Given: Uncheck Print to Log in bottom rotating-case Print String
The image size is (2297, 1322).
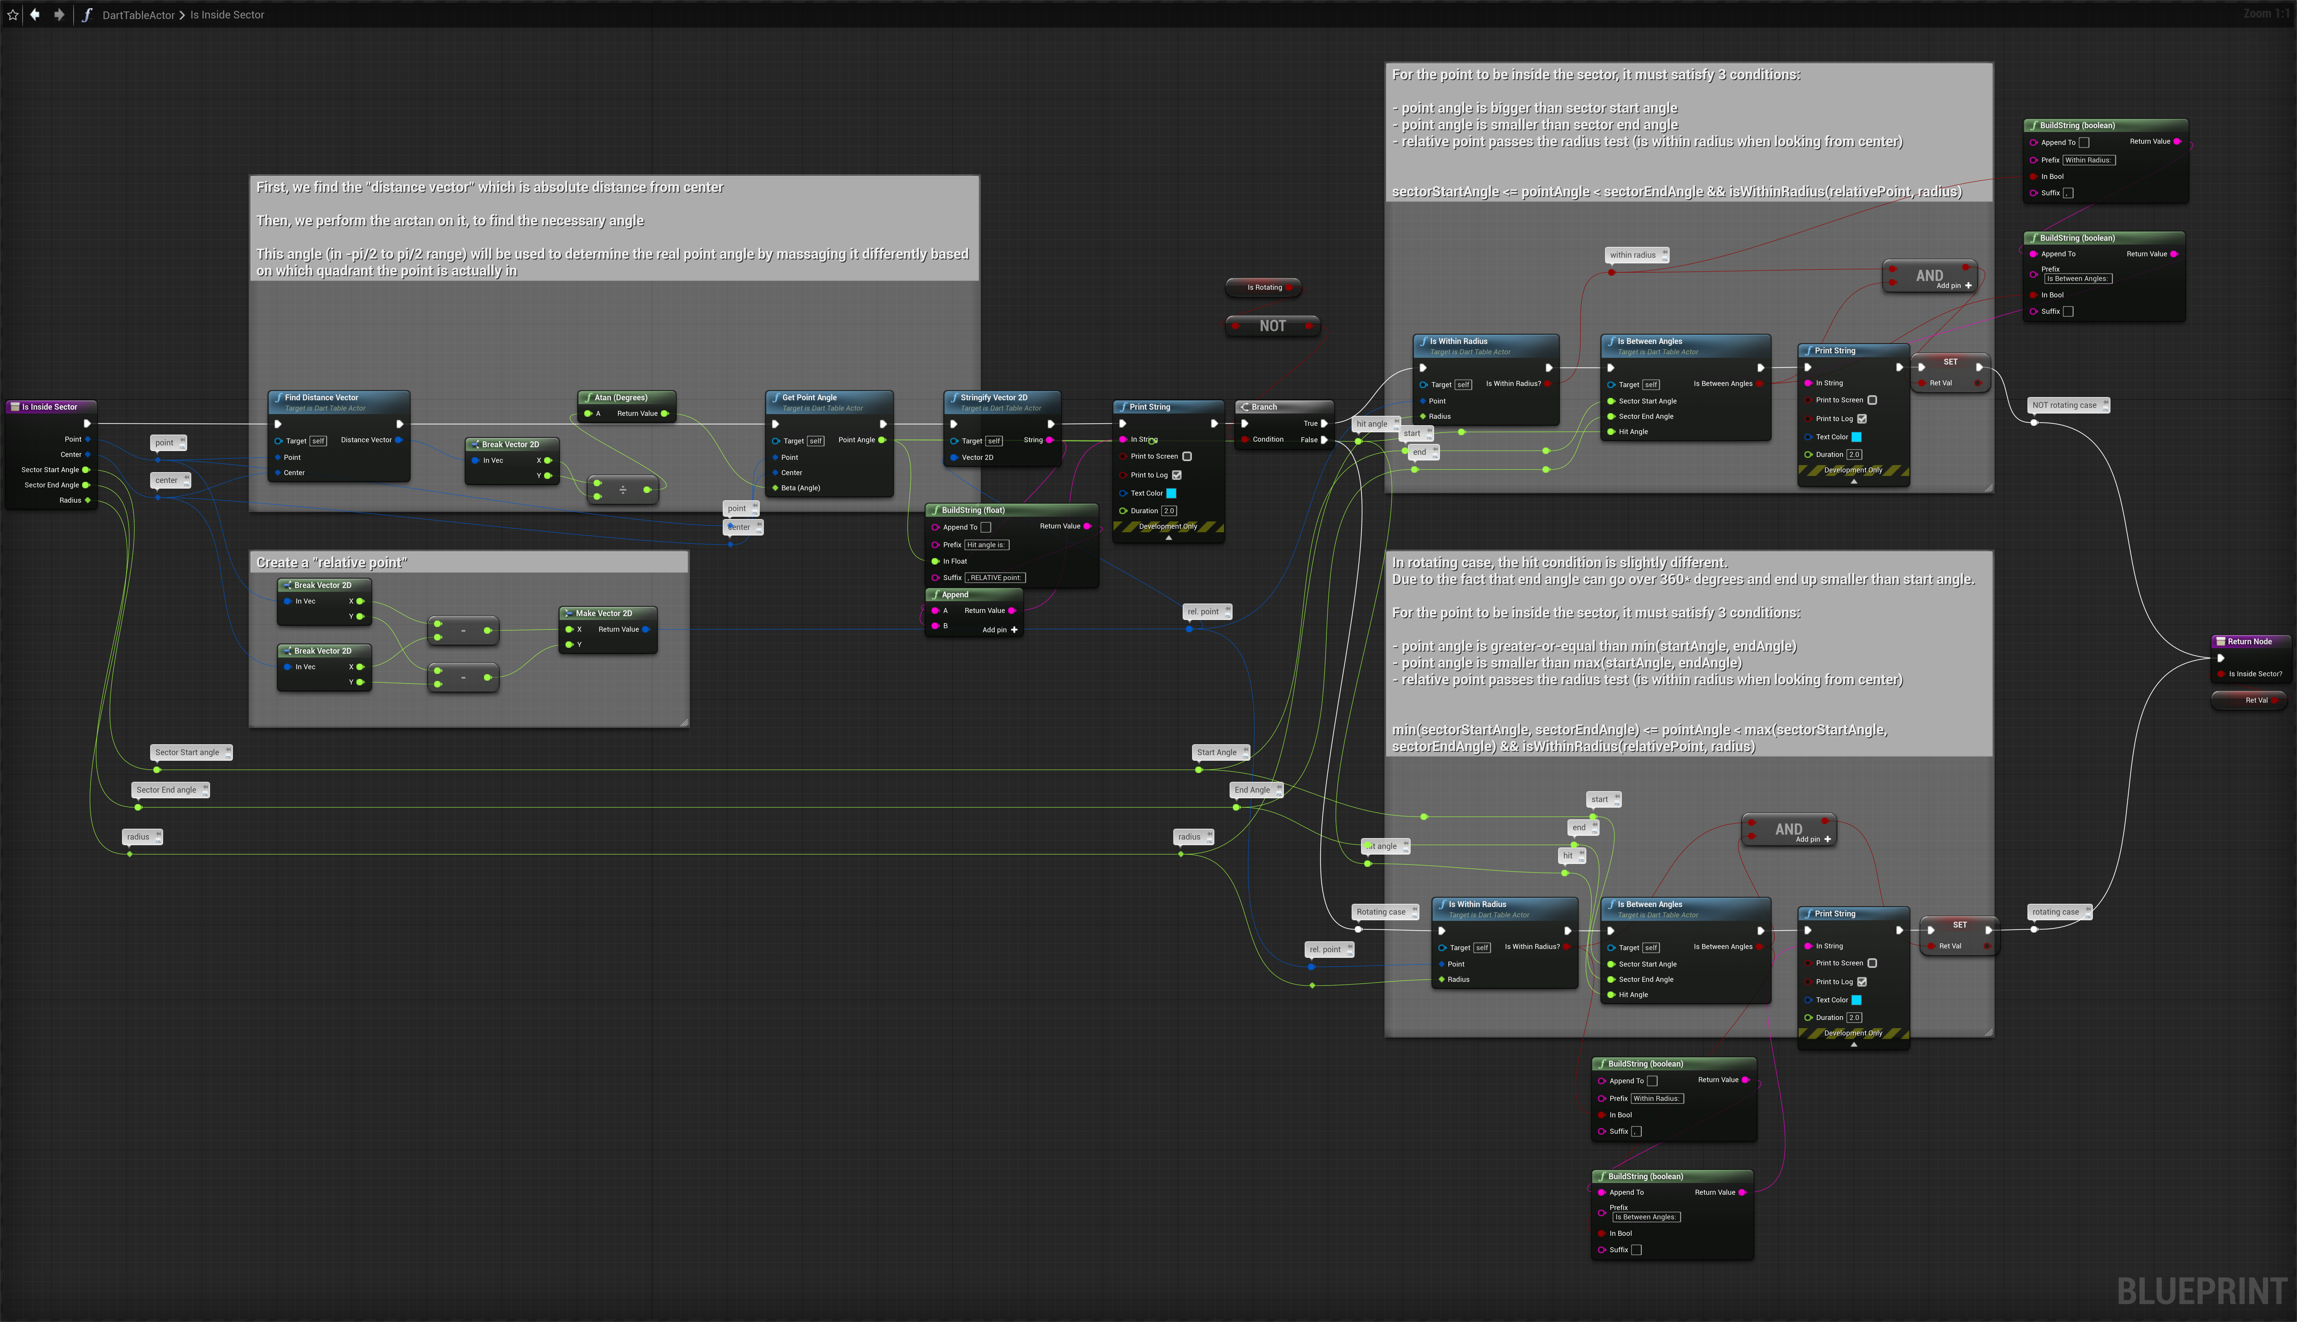Looking at the screenshot, I should [1862, 982].
